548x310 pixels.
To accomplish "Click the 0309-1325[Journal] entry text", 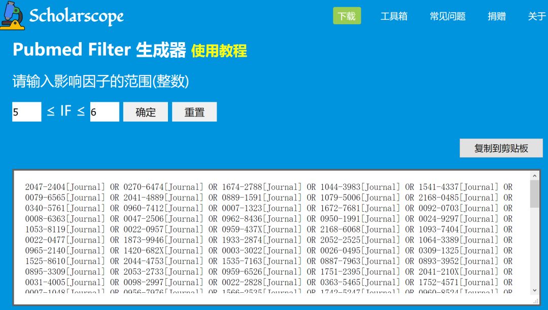I will (x=459, y=250).
